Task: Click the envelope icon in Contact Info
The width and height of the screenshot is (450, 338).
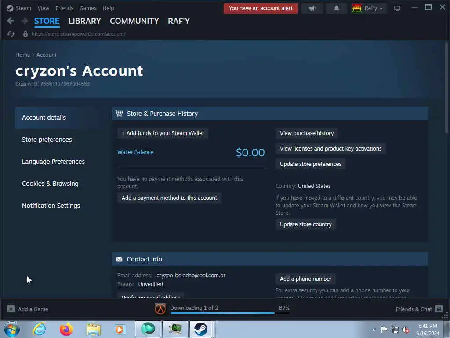Action: (x=119, y=259)
